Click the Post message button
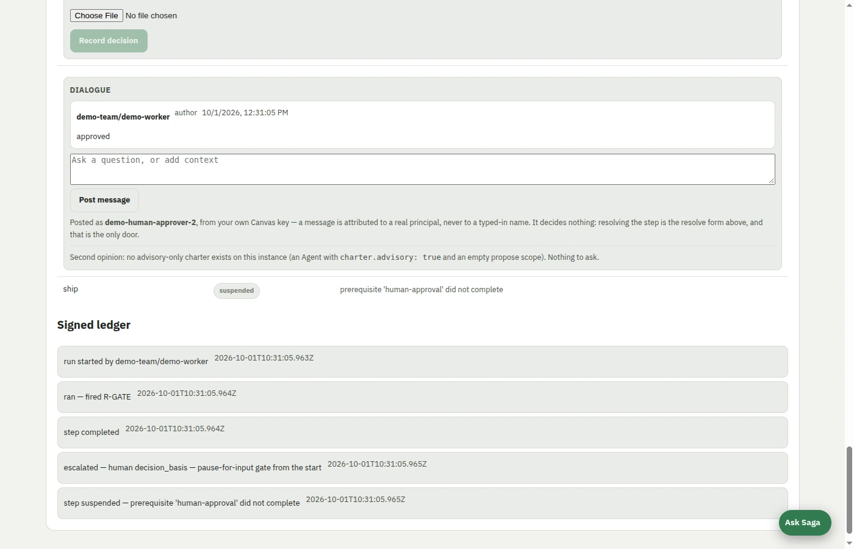The width and height of the screenshot is (854, 549). click(104, 200)
